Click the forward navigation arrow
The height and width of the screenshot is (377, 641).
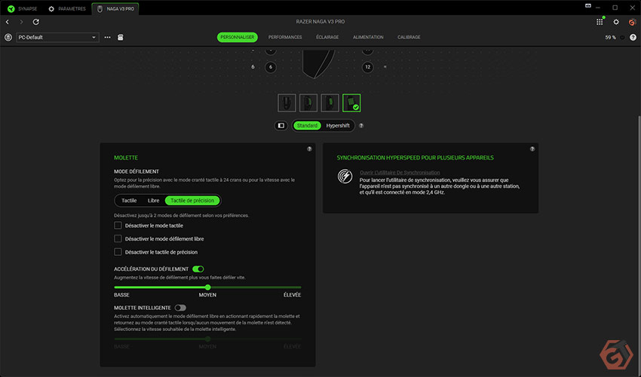coord(22,22)
